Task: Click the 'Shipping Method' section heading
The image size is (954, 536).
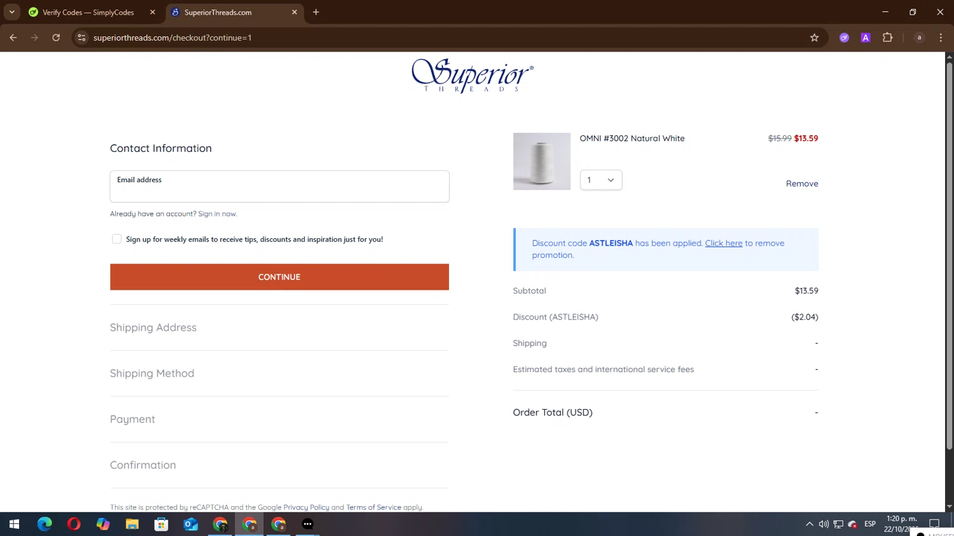Action: [x=152, y=373]
